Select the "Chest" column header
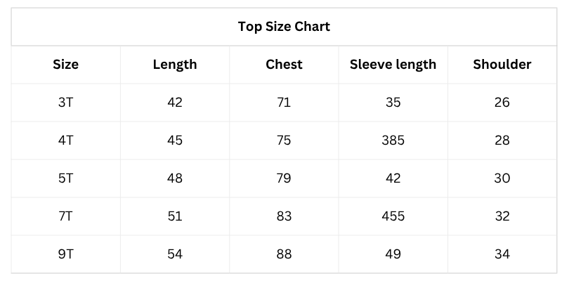The height and width of the screenshot is (281, 562). point(284,65)
